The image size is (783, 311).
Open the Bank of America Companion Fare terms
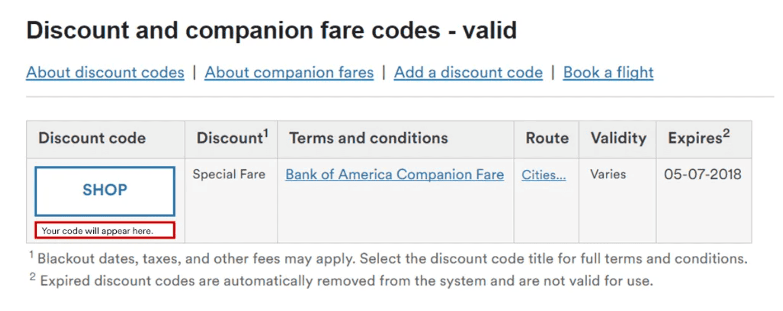[x=394, y=175]
